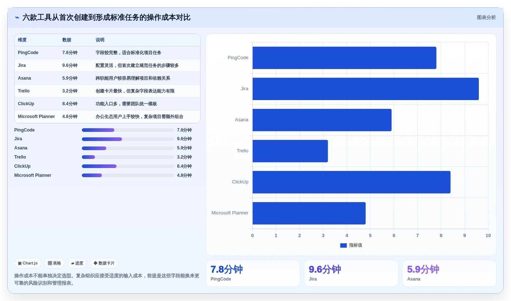The height and width of the screenshot is (301, 511).
Task: Click the Trello progress bar
Action: (128, 157)
